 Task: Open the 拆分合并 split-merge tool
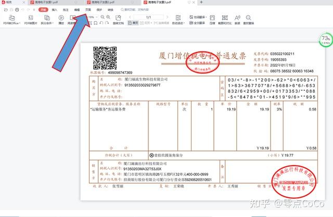pos(47,20)
